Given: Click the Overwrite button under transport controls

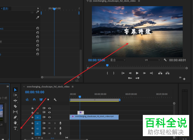Looking at the screenshot, I should pyautogui.click(x=137, y=78).
